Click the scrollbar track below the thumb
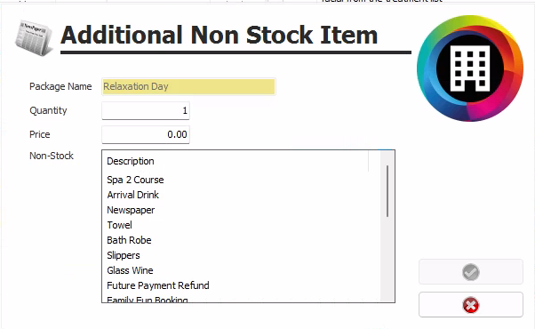535x329 pixels. pyautogui.click(x=387, y=260)
